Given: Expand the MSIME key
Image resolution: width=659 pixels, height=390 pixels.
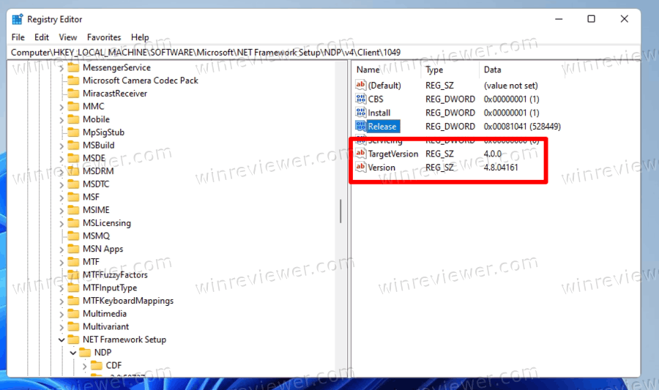Looking at the screenshot, I should pos(62,211).
